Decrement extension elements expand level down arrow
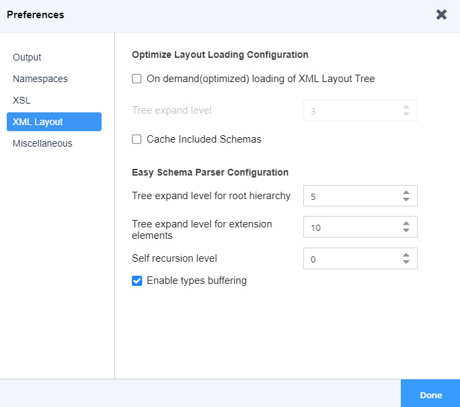460x407 pixels. point(406,231)
